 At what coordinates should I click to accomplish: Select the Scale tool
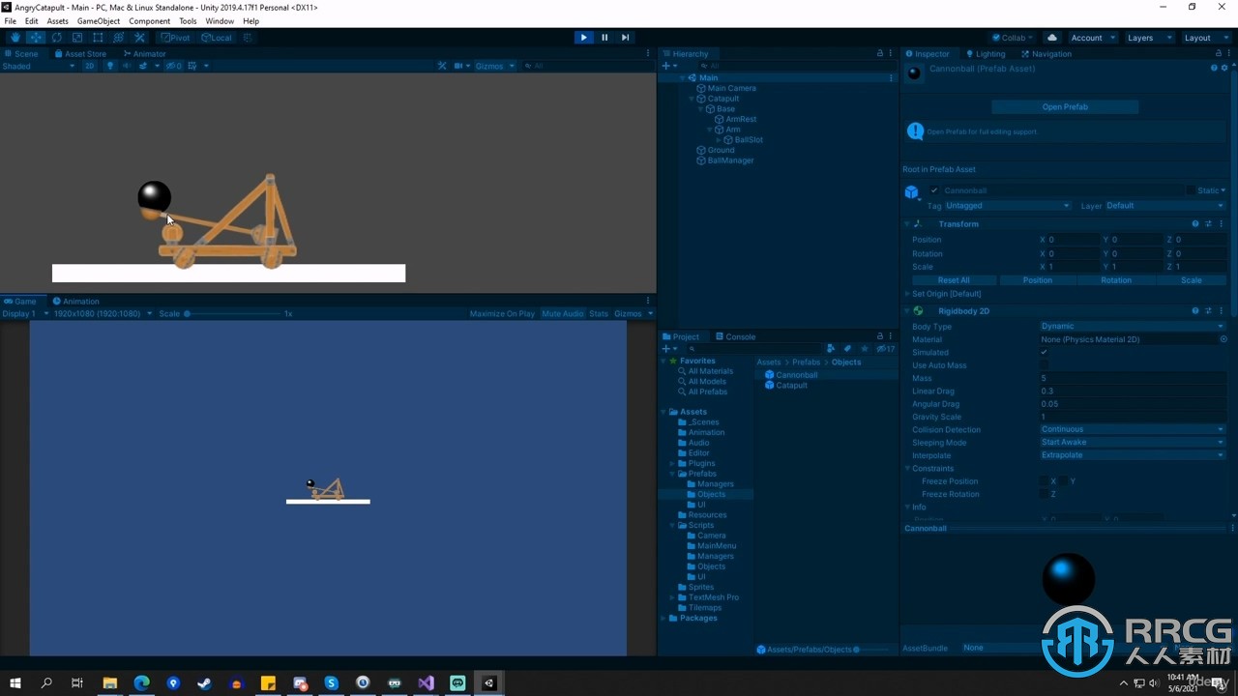(77, 38)
